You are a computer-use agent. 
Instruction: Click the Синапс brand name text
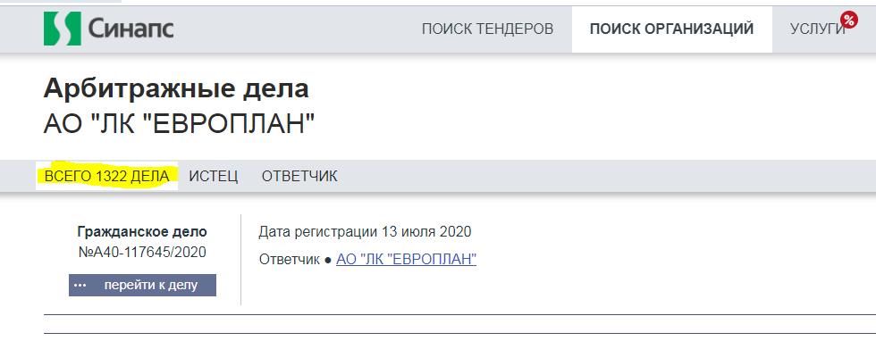pyautogui.click(x=131, y=29)
